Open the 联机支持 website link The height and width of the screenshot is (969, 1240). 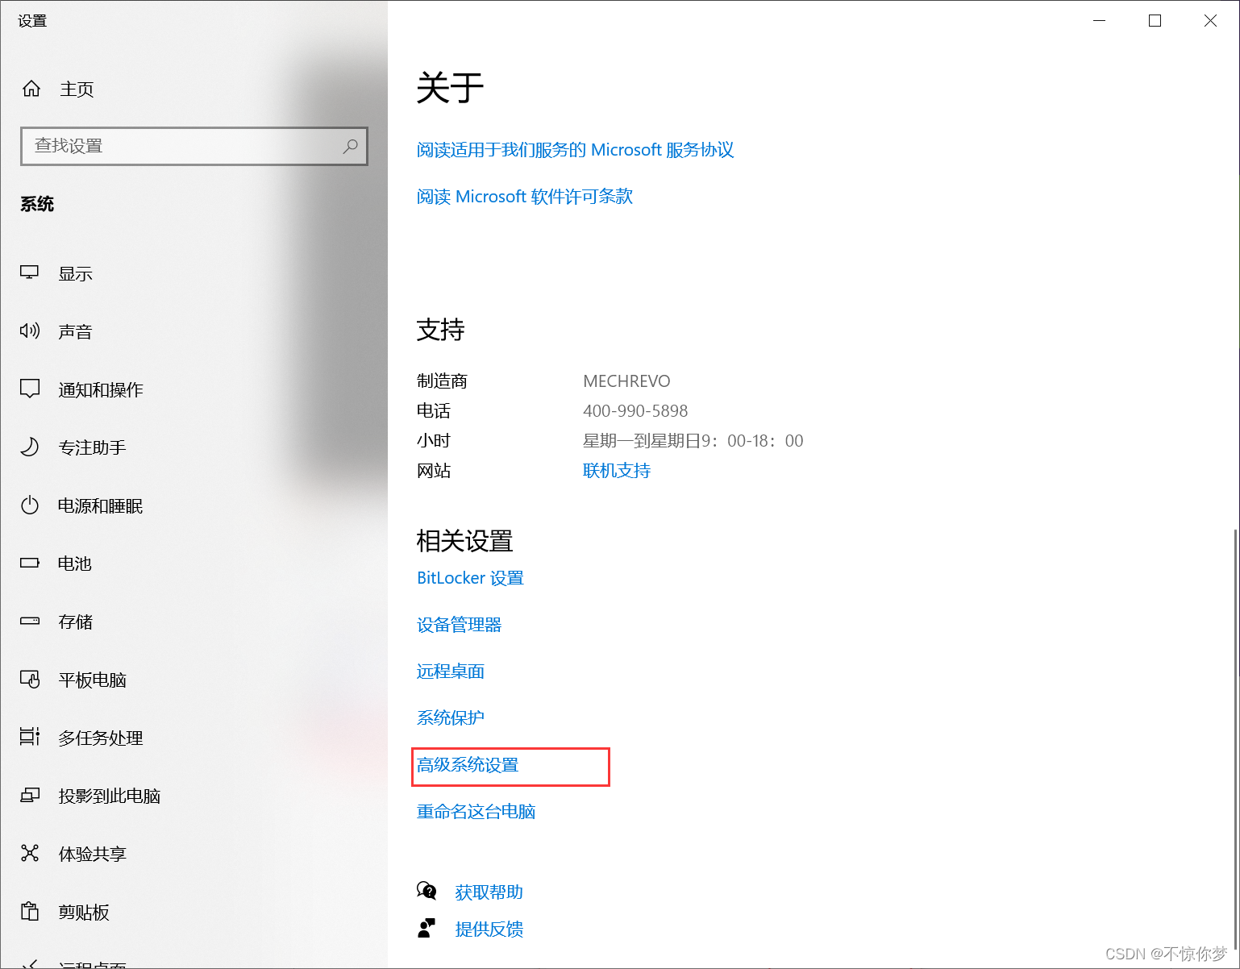pyautogui.click(x=617, y=471)
